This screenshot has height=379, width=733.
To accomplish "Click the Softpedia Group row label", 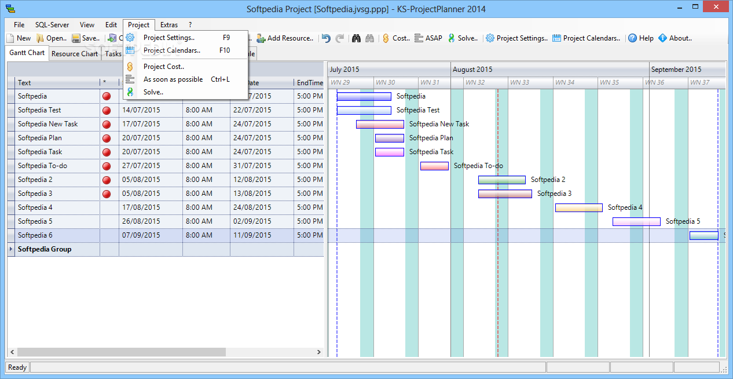I will coord(45,249).
